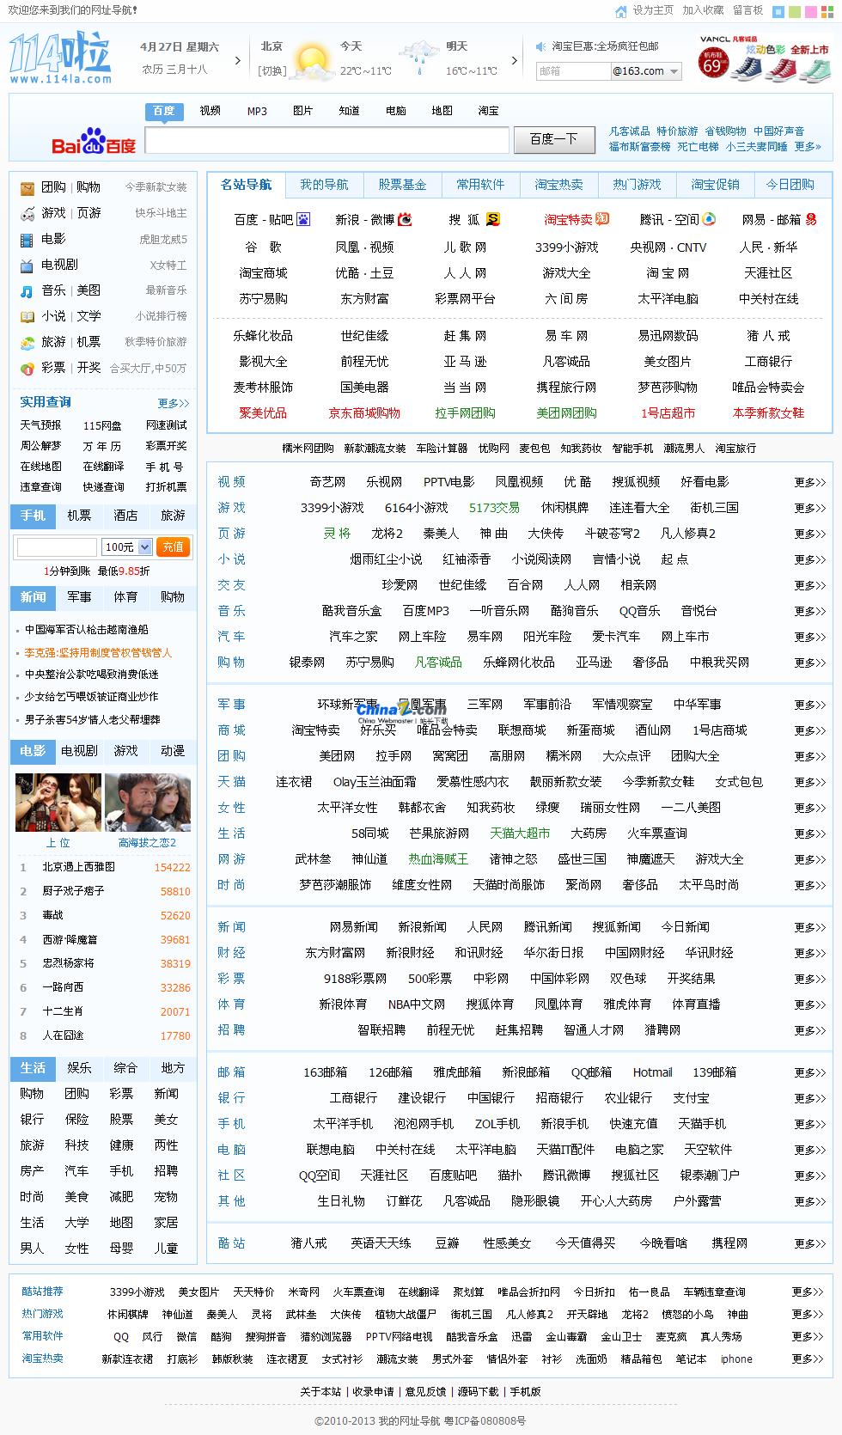Open the 留言板 link

click(x=747, y=10)
